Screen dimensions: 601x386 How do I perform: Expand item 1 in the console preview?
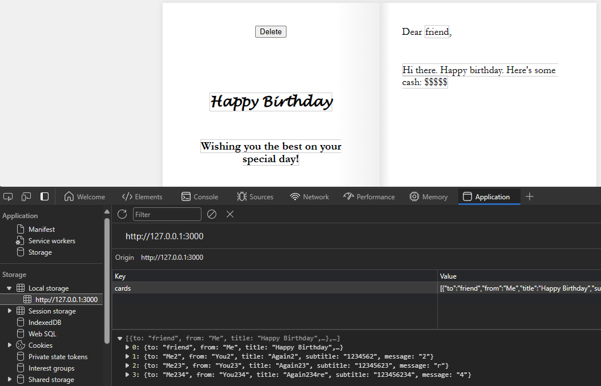point(128,356)
